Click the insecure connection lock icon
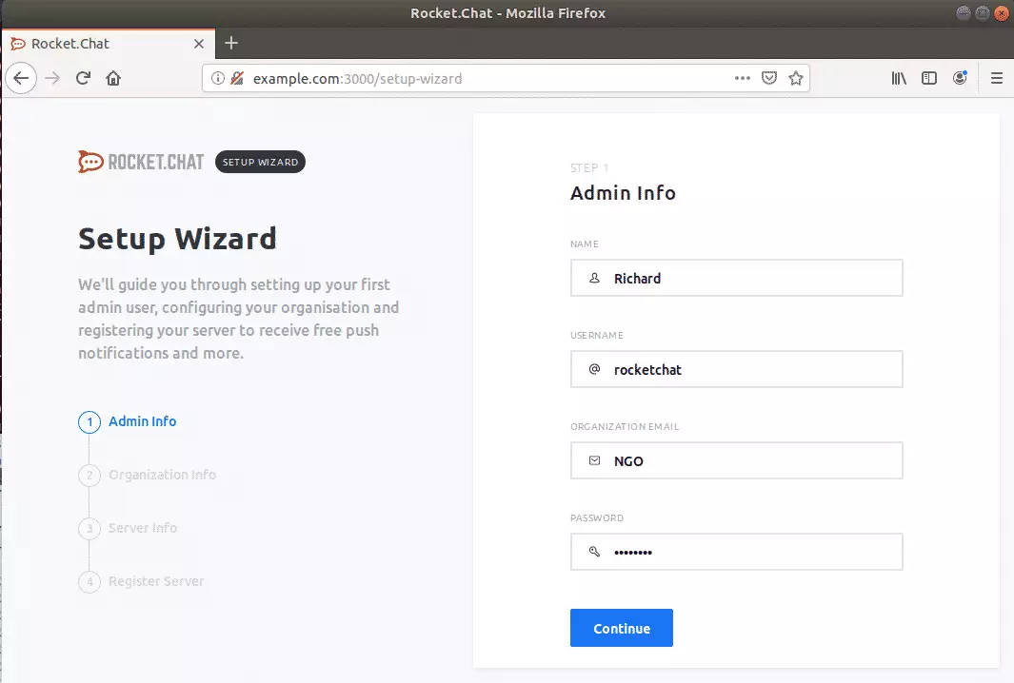This screenshot has width=1014, height=683. [x=237, y=78]
